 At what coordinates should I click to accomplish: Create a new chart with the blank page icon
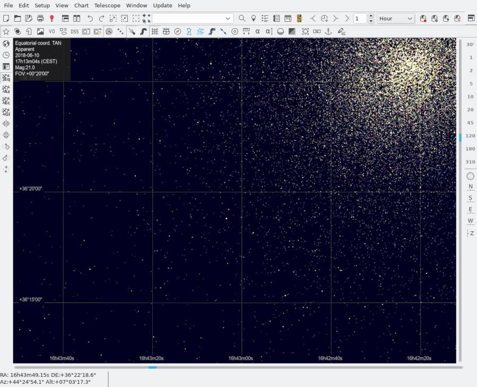click(x=6, y=19)
